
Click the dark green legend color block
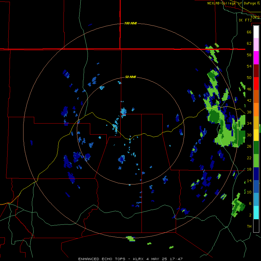point(256,148)
